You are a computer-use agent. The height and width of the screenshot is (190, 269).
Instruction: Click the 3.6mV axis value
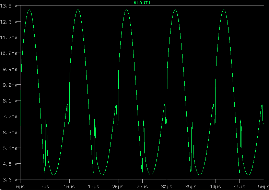(x=10, y=180)
